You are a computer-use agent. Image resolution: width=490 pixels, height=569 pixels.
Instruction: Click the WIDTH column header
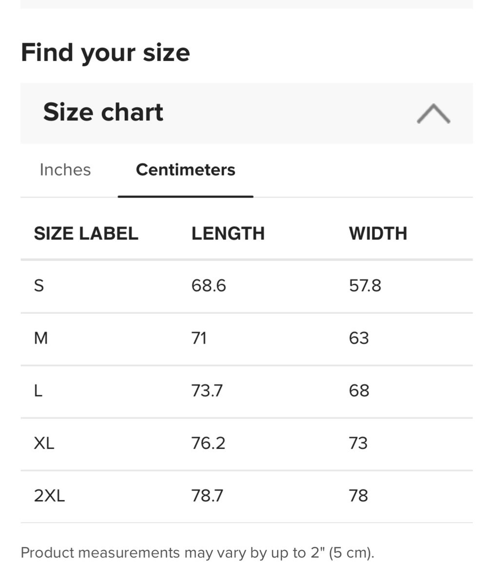pyautogui.click(x=378, y=234)
